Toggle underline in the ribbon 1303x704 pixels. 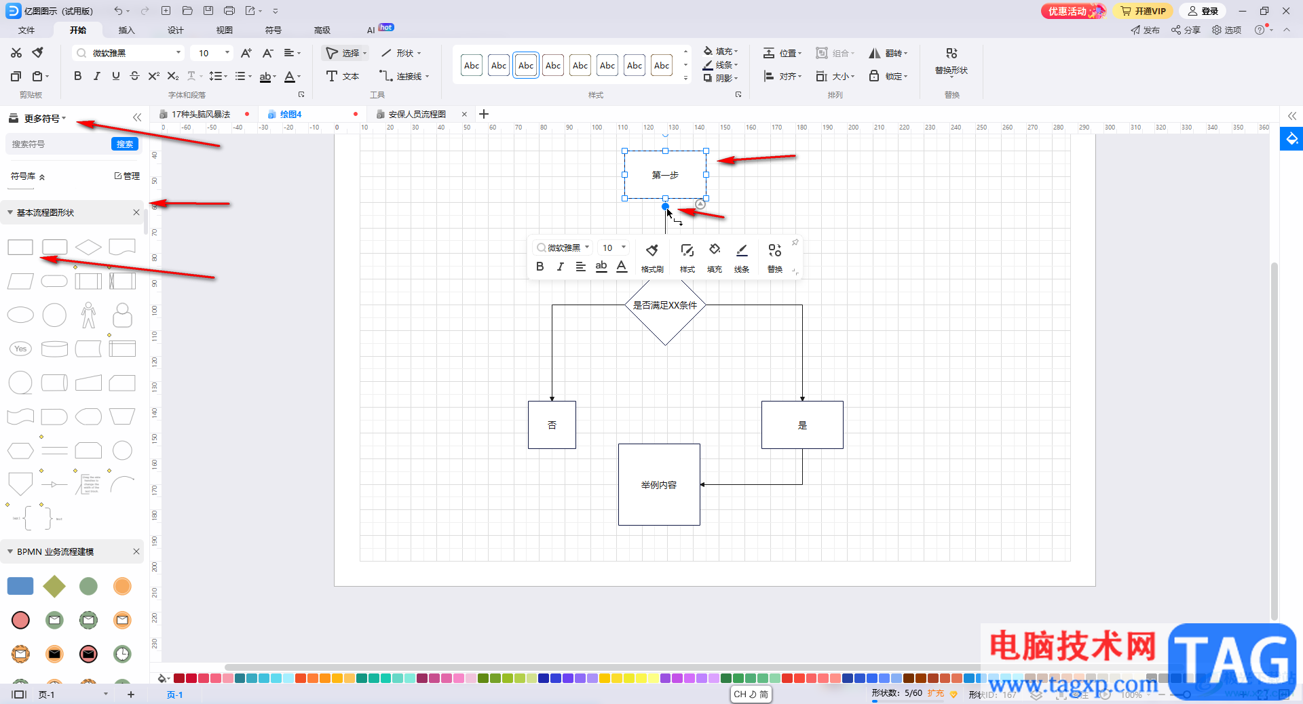point(115,76)
